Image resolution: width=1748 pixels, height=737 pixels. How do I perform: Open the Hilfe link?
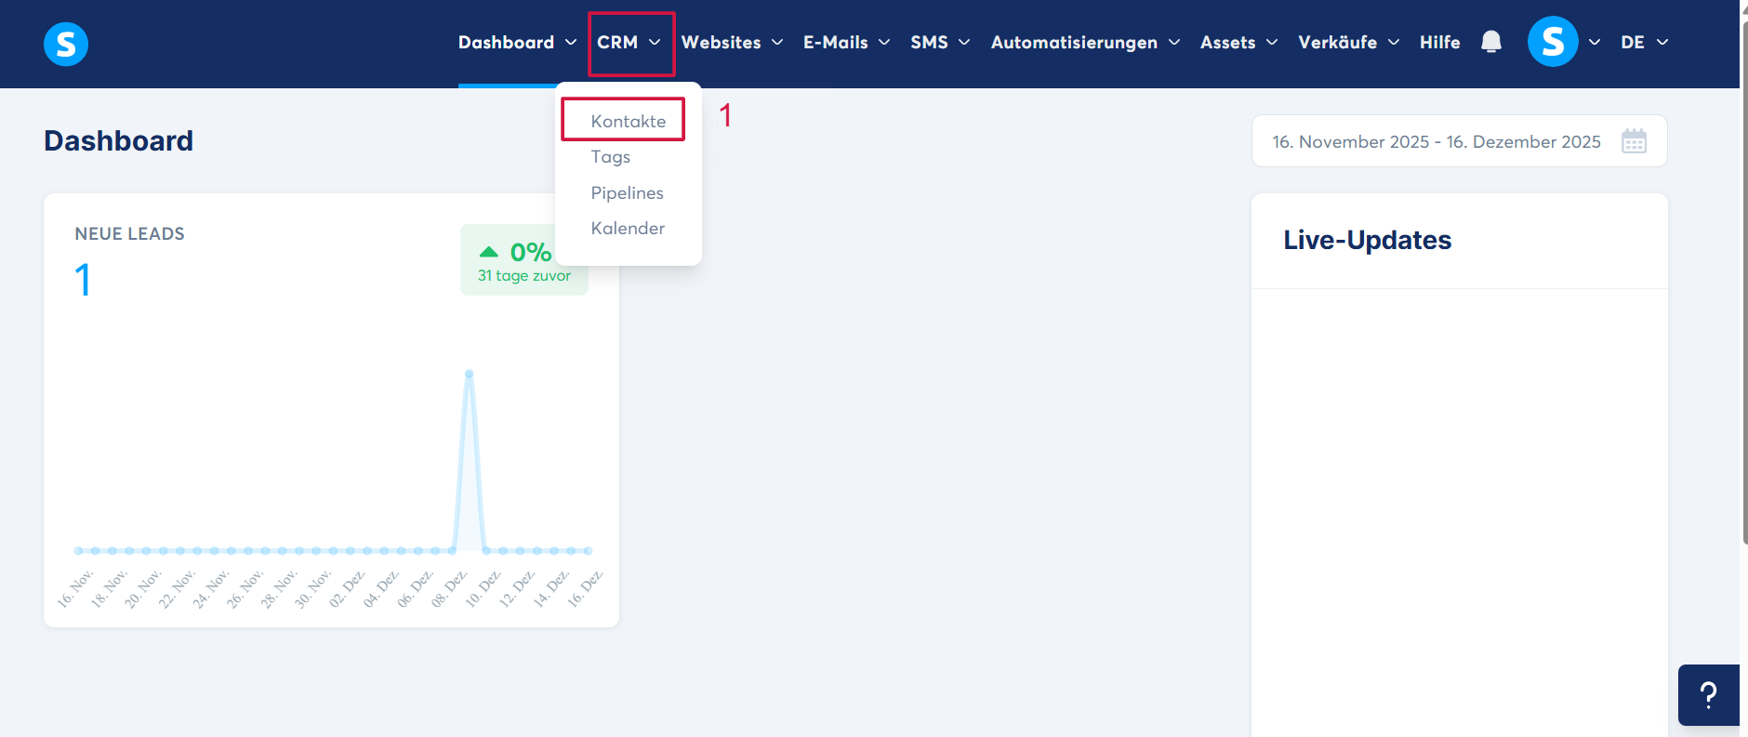1439,43
